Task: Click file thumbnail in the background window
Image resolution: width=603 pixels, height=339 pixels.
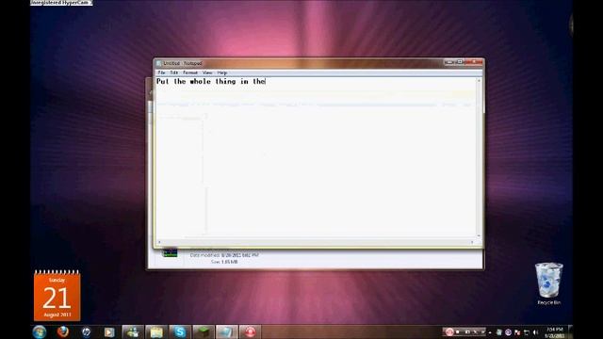Action: 170,253
